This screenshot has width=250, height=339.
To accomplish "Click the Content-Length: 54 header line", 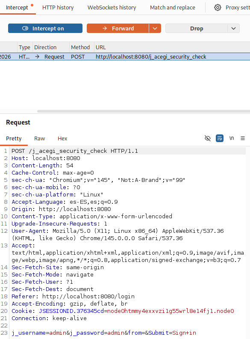I will tap(42, 165).
